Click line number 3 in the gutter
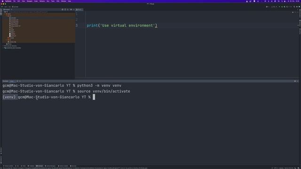This screenshot has width=301, height=169. click(x=77, y=25)
